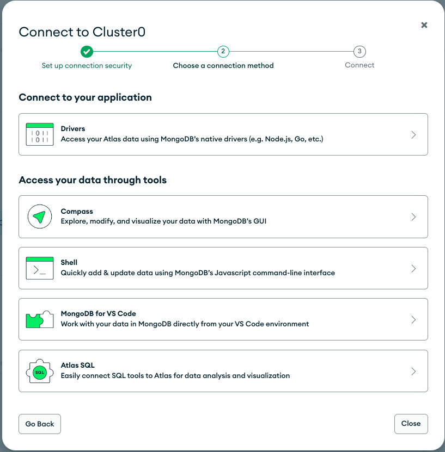Screen dimensions: 445x452
Task: Click the green checkmark step icon
Action: pyautogui.click(x=87, y=52)
